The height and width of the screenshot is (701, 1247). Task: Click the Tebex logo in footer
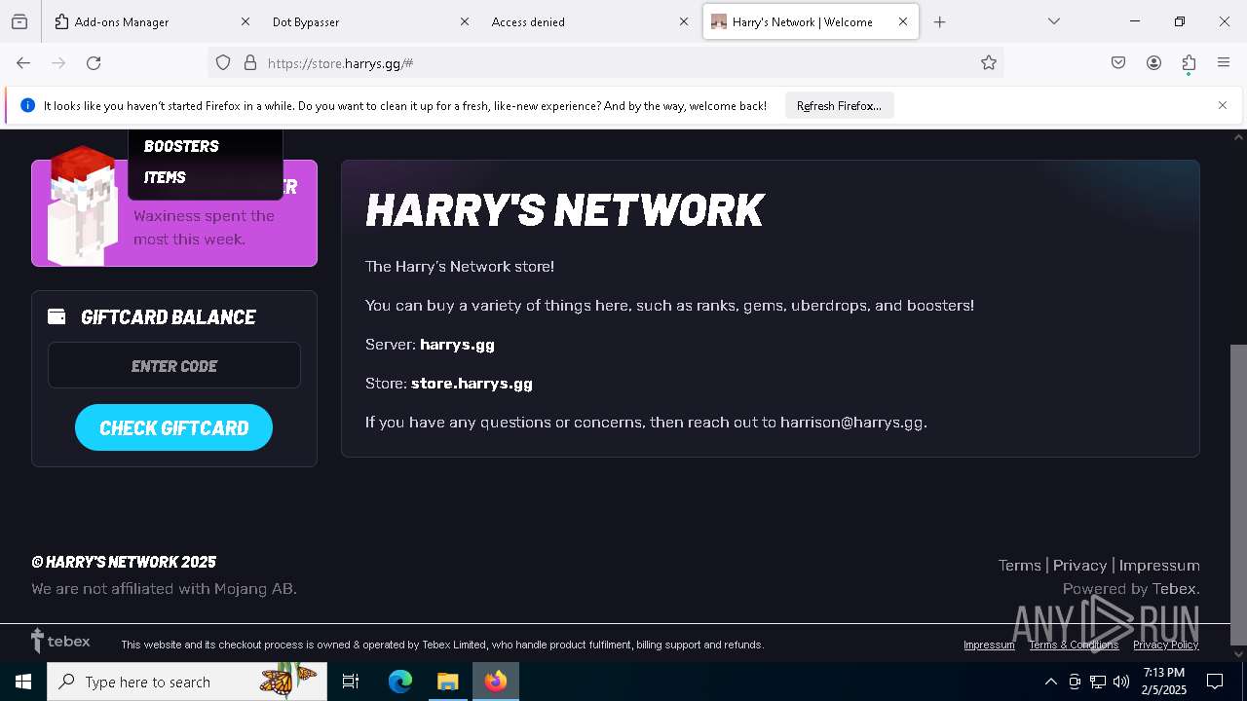[x=60, y=641]
